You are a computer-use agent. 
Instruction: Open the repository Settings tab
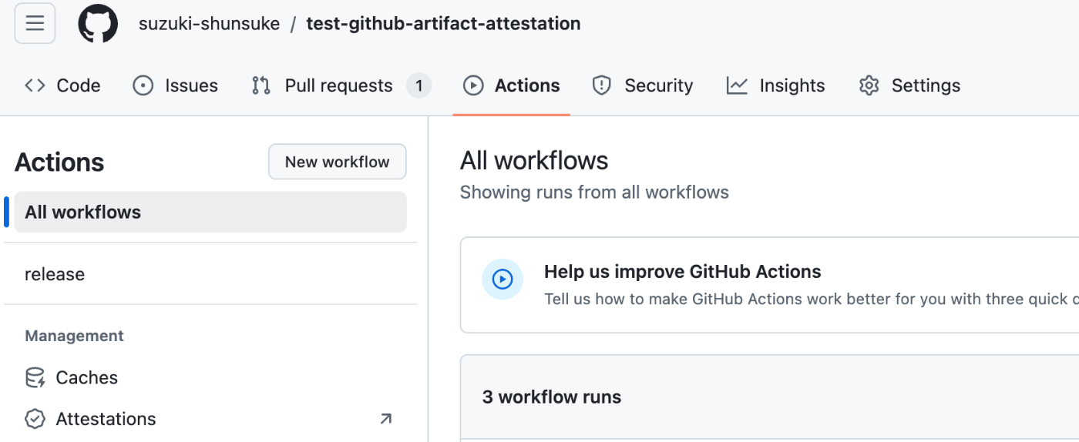coord(909,85)
